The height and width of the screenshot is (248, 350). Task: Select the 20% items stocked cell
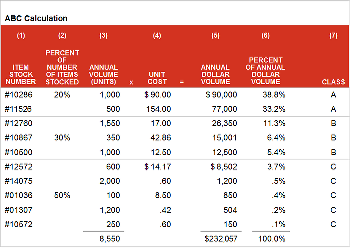(62, 95)
